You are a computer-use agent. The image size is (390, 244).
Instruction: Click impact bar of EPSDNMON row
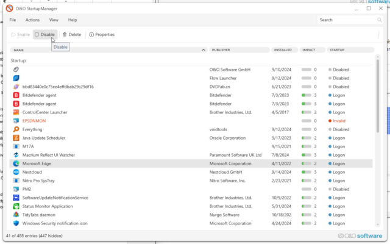point(307,121)
